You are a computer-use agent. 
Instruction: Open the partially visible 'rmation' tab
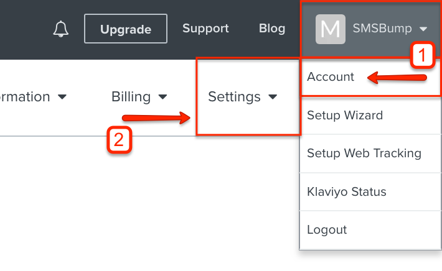tap(25, 97)
